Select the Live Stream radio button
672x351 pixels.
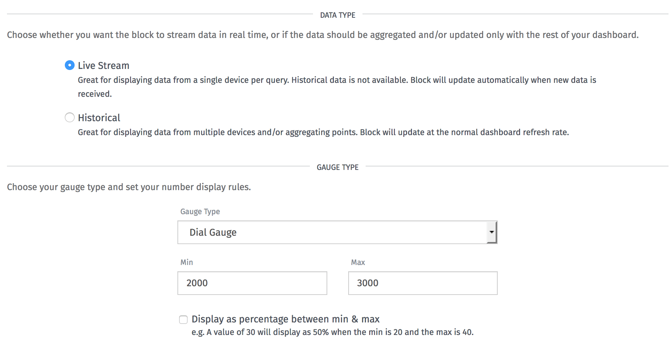pyautogui.click(x=70, y=65)
